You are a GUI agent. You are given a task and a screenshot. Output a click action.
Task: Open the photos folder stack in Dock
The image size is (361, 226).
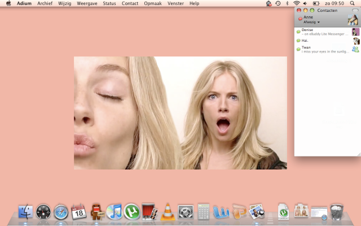point(301,210)
